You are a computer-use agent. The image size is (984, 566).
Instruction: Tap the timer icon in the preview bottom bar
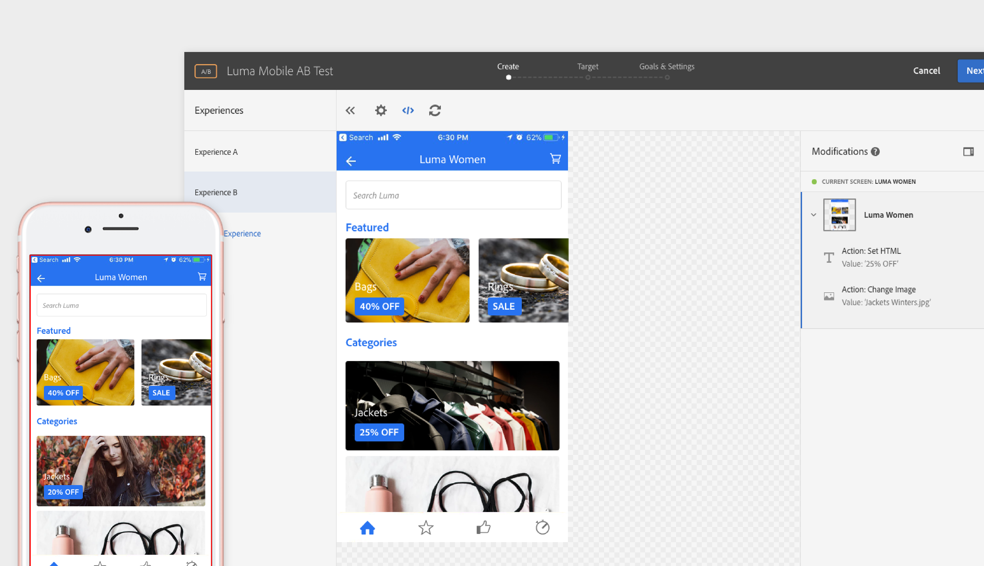tap(542, 528)
